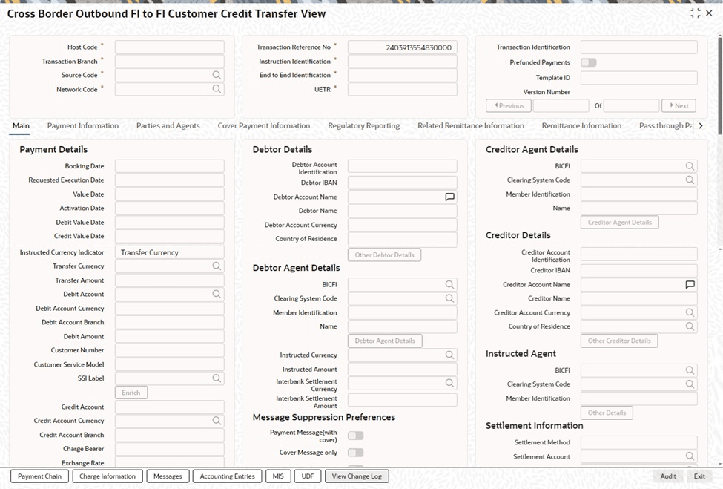The image size is (723, 489).
Task: Open Debit Account lookup search icon
Action: point(217,294)
